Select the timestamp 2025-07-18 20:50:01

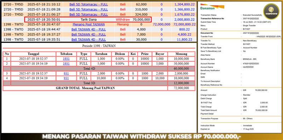(x=44, y=19)
